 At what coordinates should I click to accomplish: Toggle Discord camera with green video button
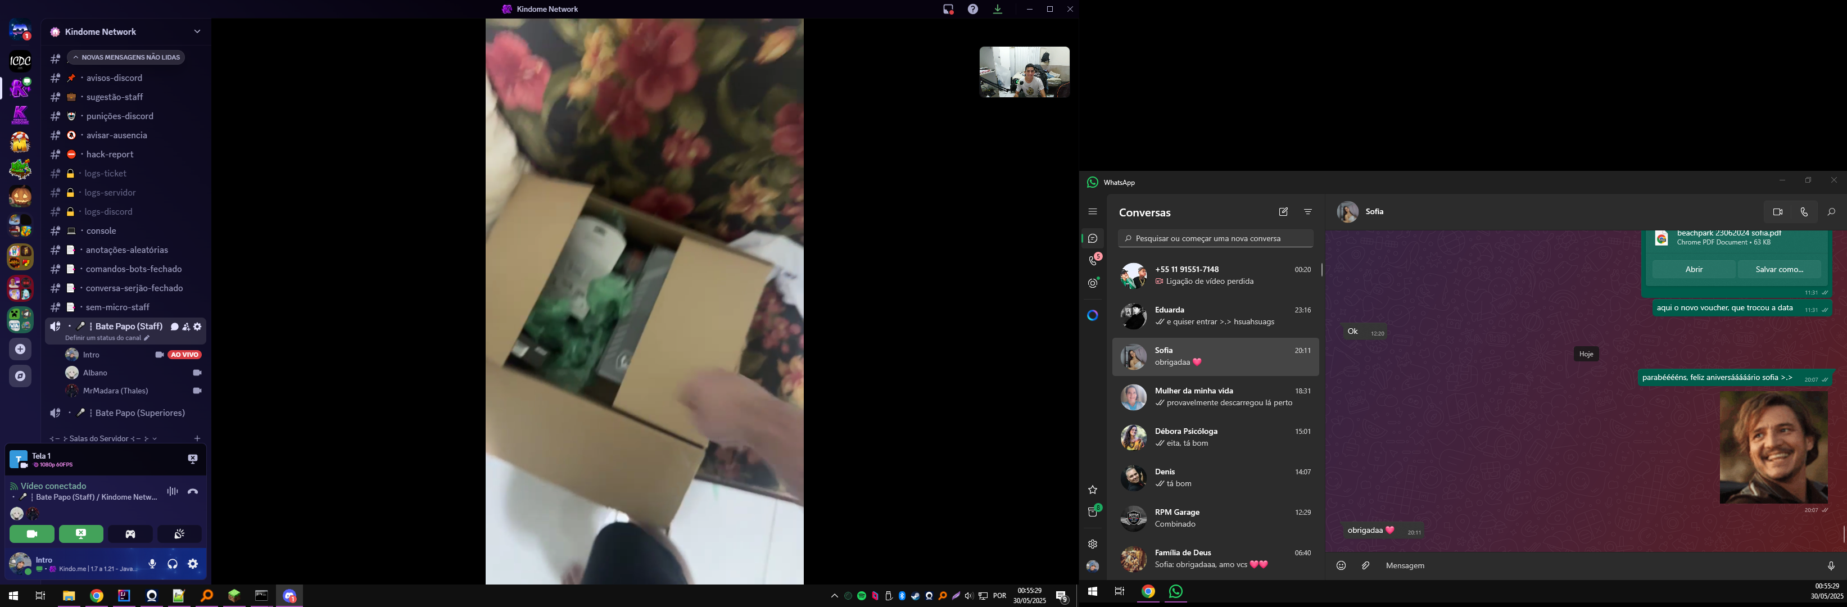pos(31,534)
